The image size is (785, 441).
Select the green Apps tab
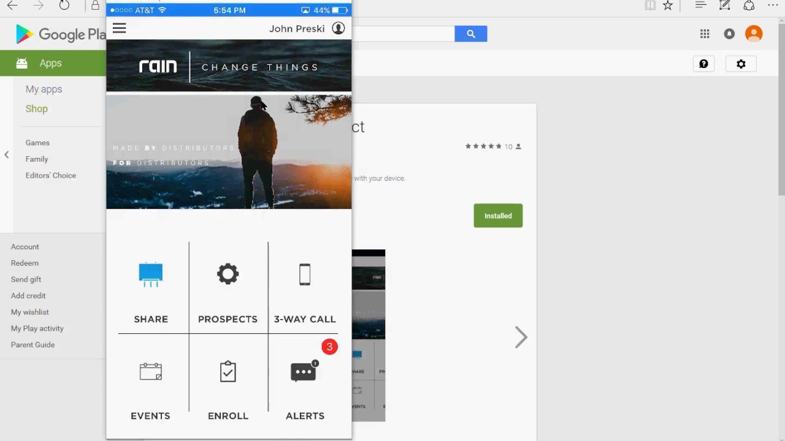pos(53,63)
